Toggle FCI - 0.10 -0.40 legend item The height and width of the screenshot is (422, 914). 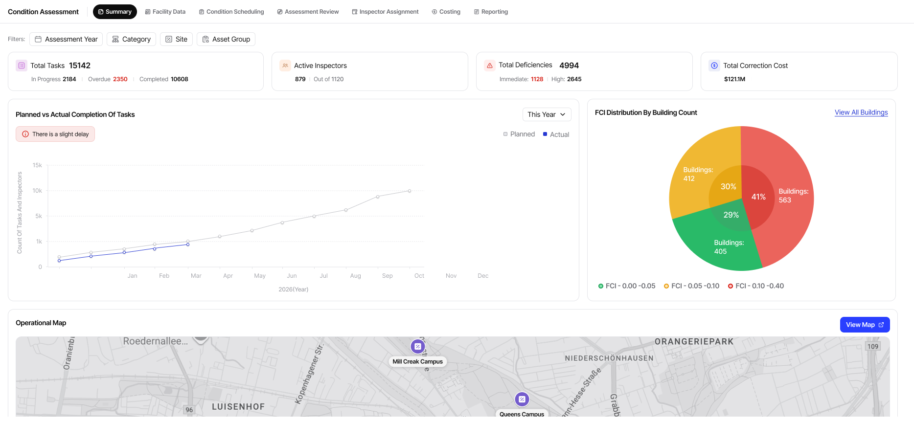pos(756,286)
